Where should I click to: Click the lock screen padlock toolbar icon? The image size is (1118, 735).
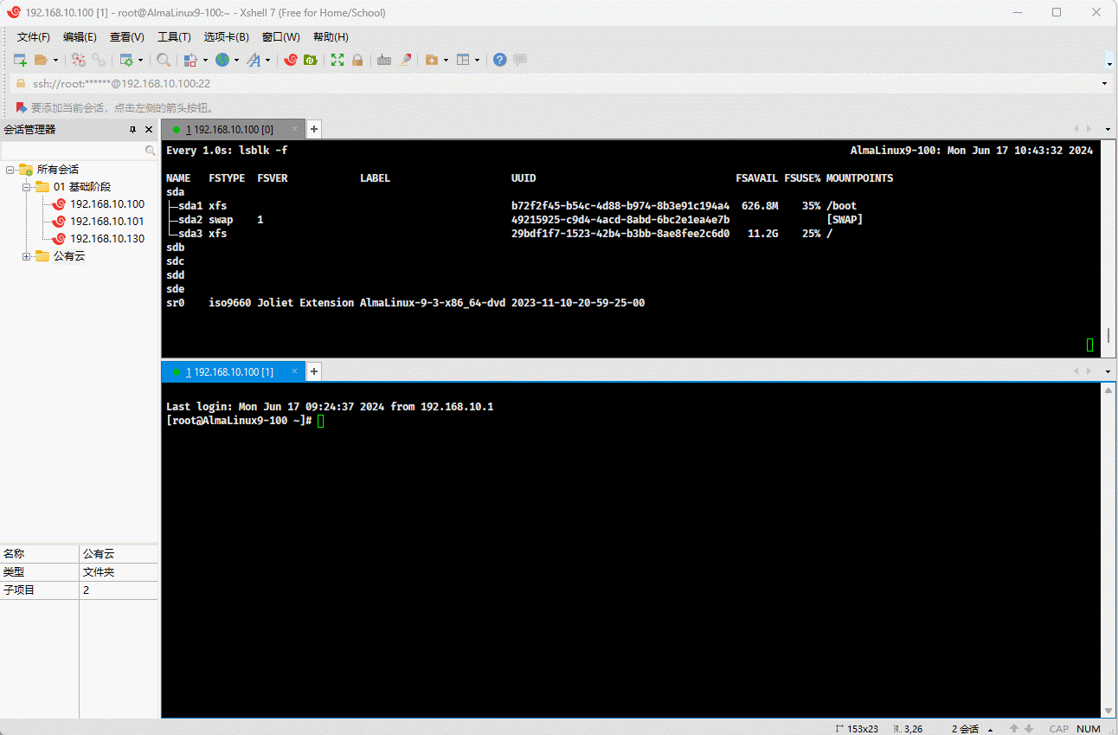pyautogui.click(x=357, y=60)
